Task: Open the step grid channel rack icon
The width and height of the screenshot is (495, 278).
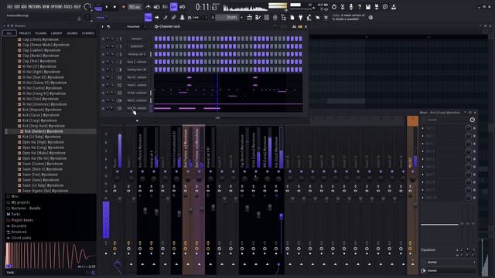Action: tap(266, 18)
